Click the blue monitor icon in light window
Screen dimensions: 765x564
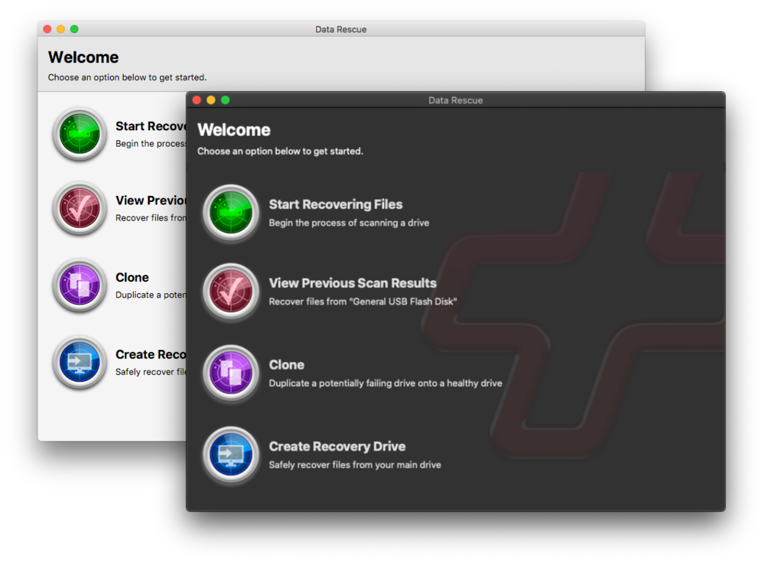pos(80,362)
